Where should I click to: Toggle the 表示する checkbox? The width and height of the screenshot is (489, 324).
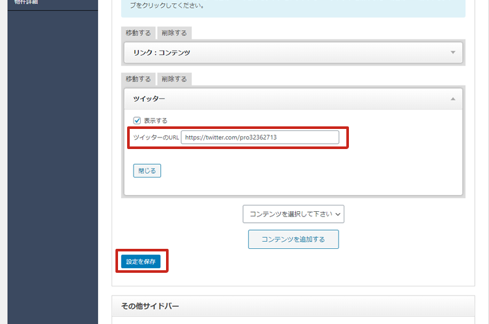coord(137,121)
